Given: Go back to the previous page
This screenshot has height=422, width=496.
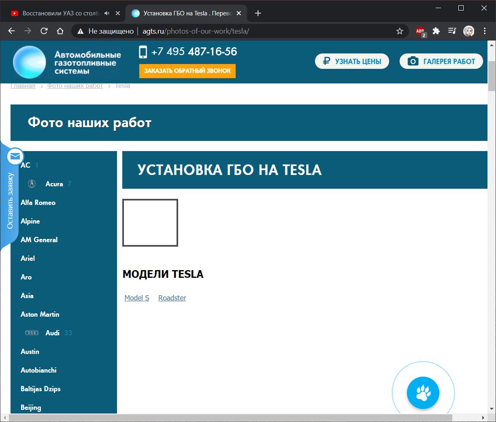Looking at the screenshot, I should 11,31.
